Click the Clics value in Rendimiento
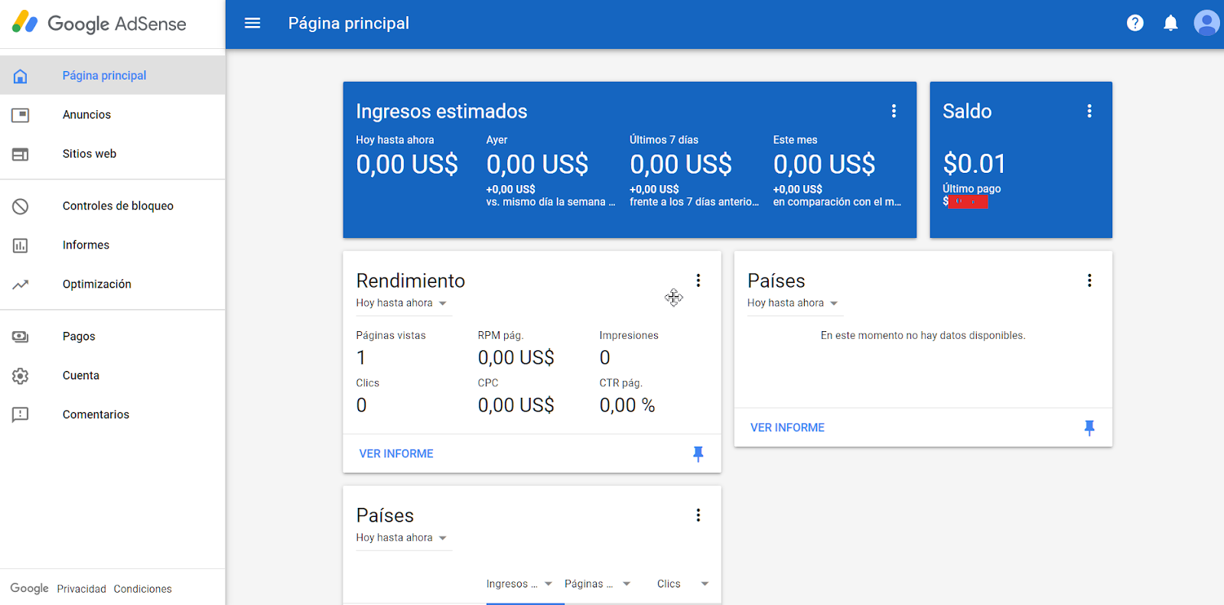The width and height of the screenshot is (1224, 605). 361,405
